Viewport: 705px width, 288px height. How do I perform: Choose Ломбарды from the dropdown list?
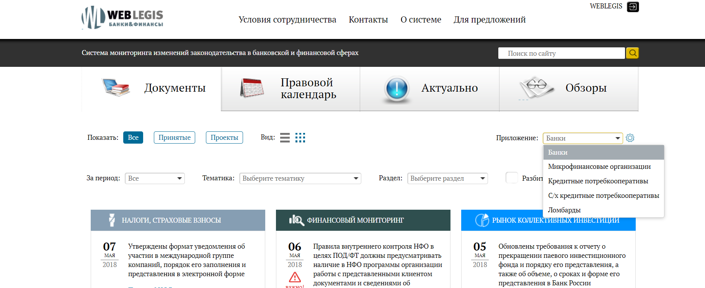[564, 210]
